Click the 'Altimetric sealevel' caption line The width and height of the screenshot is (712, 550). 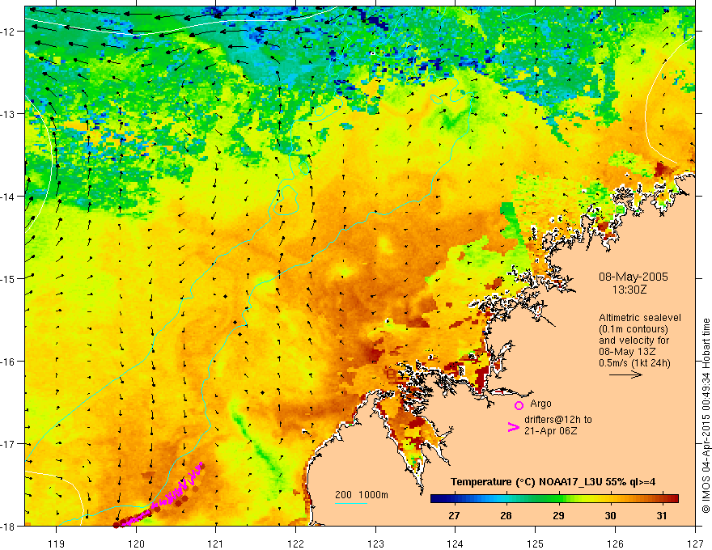tap(640, 318)
